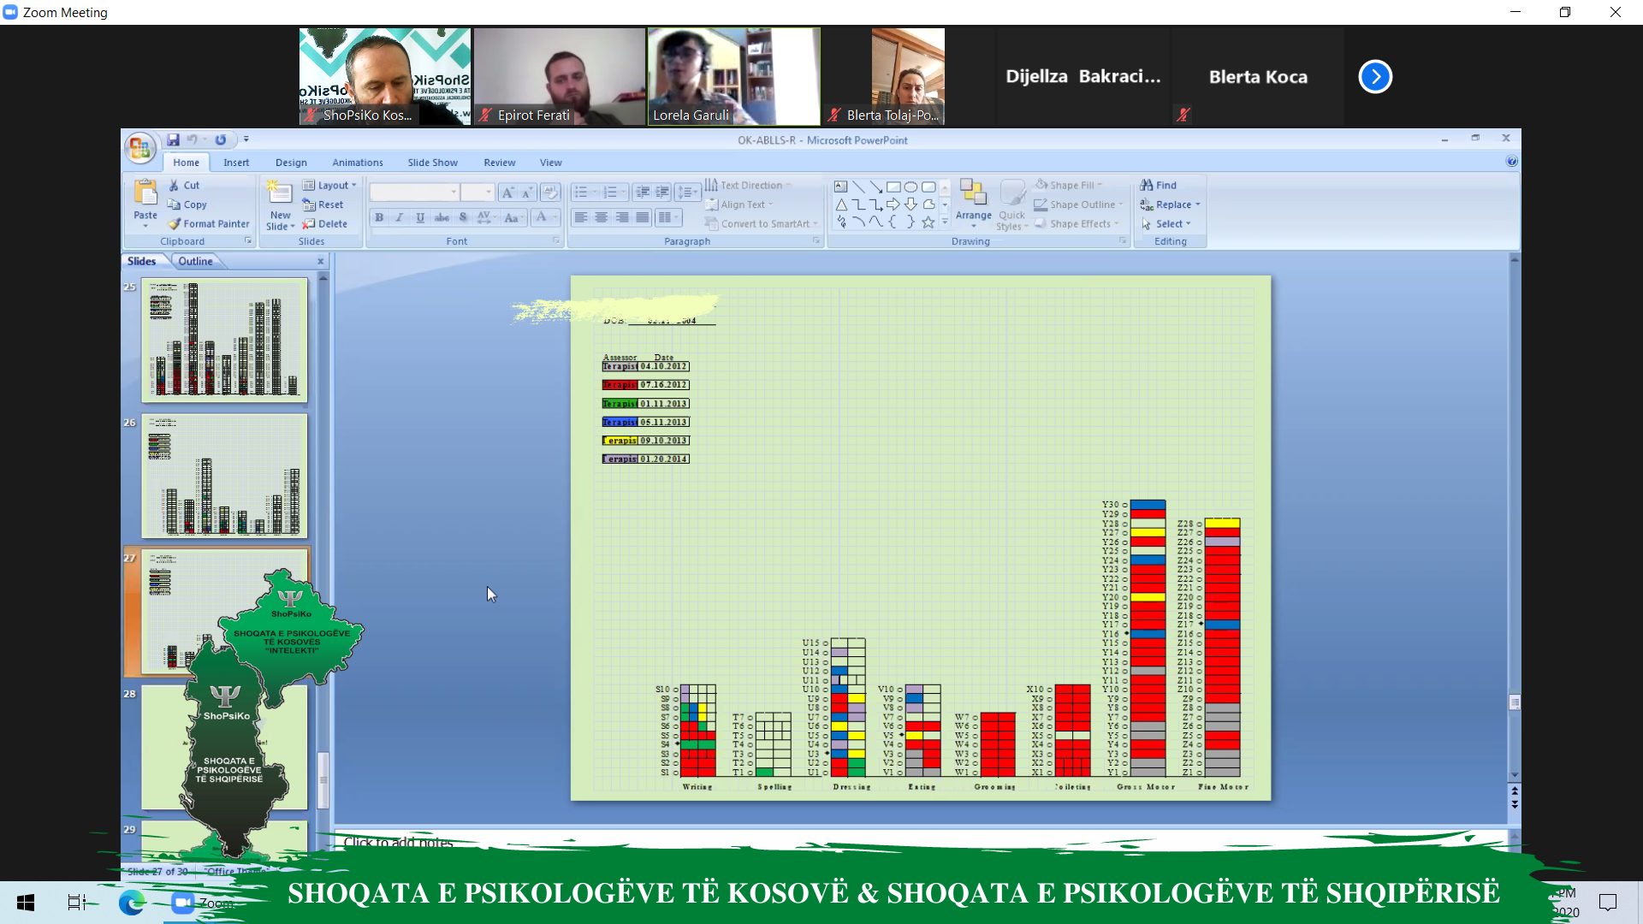
Task: Click the Undo icon in quick access toolbar
Action: [193, 139]
